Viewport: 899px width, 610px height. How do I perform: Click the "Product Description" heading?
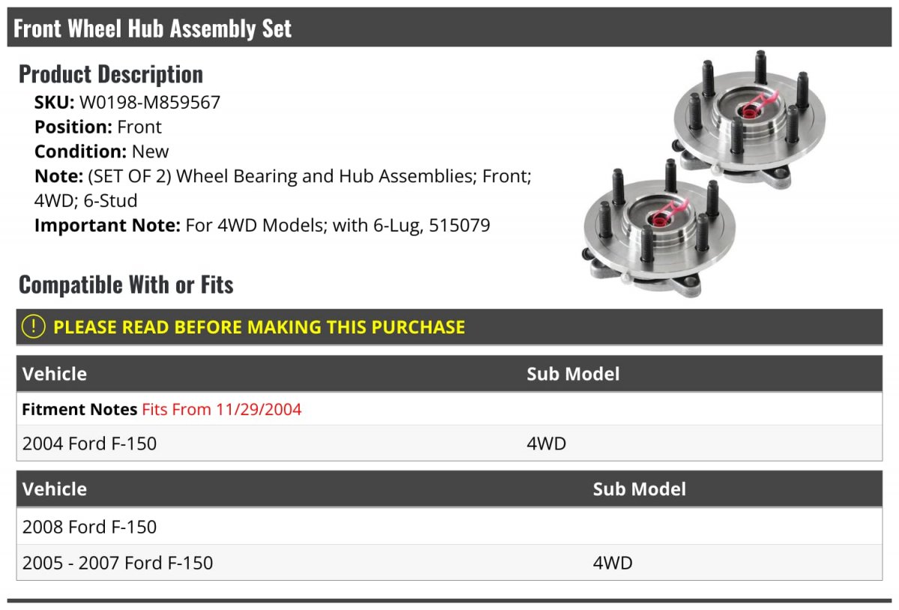[111, 74]
